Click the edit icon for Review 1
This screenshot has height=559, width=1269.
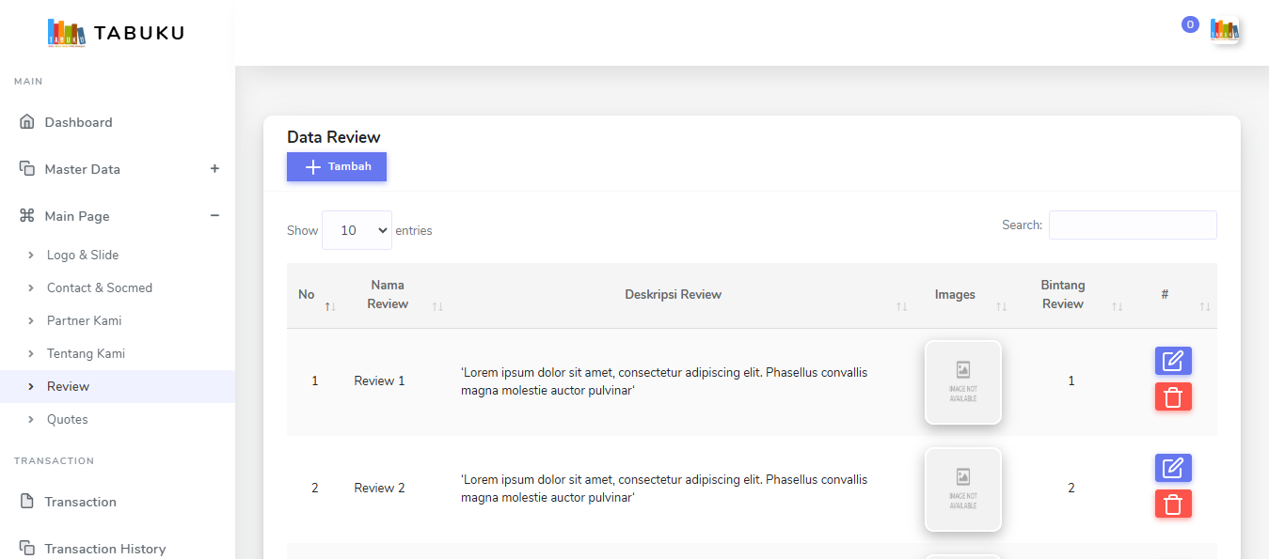point(1173,361)
